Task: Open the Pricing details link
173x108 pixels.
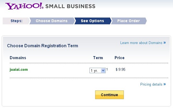Action: coord(151,84)
